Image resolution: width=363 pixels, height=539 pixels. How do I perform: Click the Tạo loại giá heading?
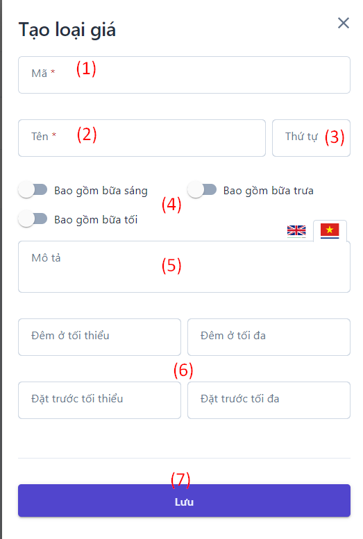click(67, 30)
